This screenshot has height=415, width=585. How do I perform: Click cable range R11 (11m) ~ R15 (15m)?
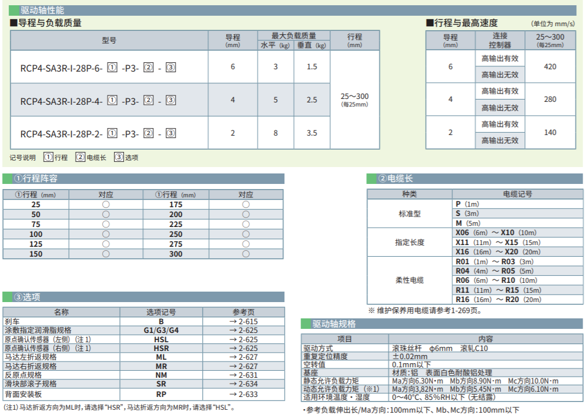tap(498, 290)
